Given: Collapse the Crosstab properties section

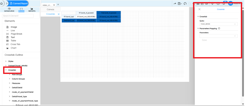Looking at the screenshot, I should pos(198,17).
